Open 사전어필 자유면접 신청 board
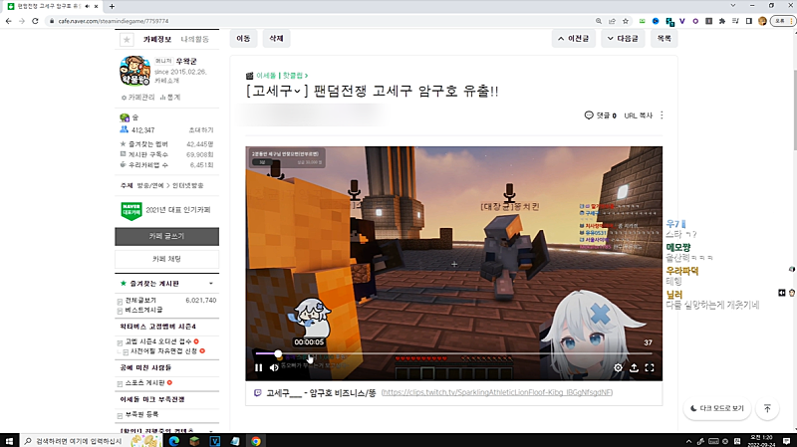797x447 pixels. (163, 351)
